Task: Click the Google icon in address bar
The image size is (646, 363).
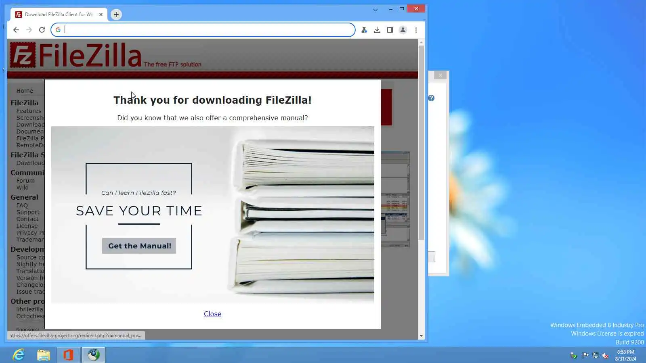Action: (58, 30)
